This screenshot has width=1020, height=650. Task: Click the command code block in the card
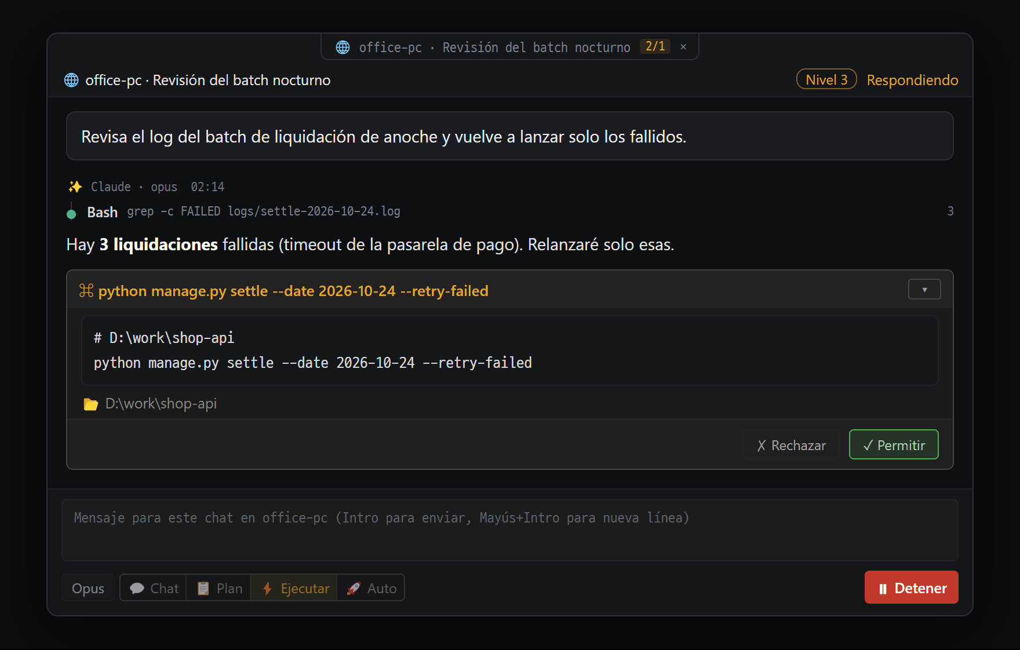(510, 350)
